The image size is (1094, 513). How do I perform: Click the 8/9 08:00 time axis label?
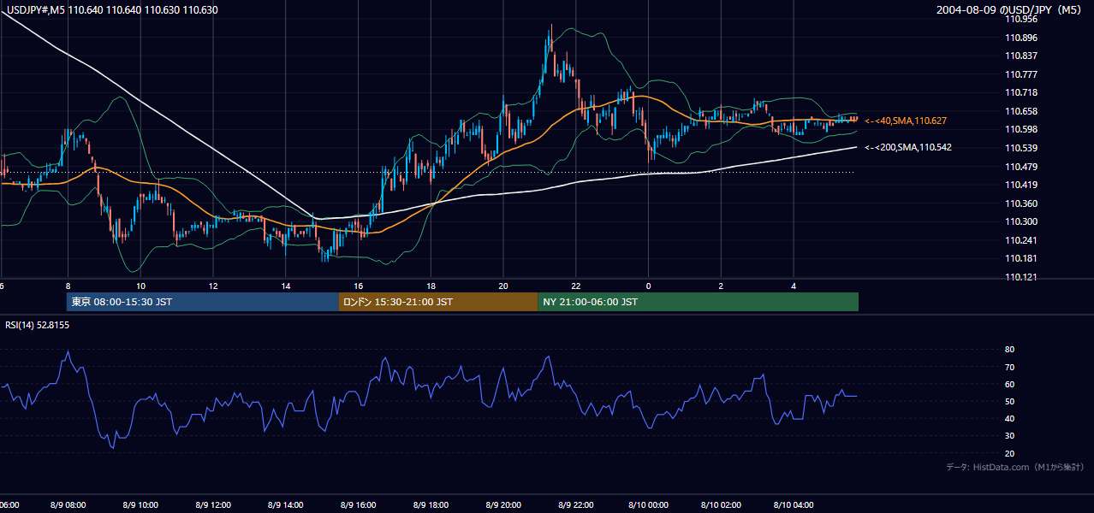pyautogui.click(x=67, y=505)
